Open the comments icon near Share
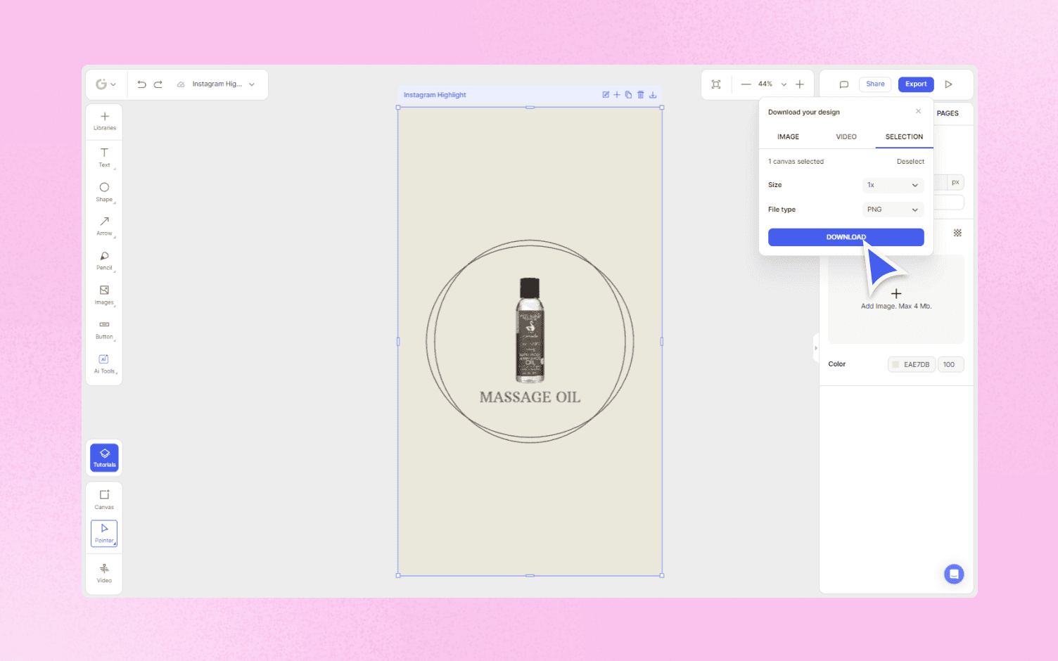Viewport: 1058px width, 661px height. [843, 84]
